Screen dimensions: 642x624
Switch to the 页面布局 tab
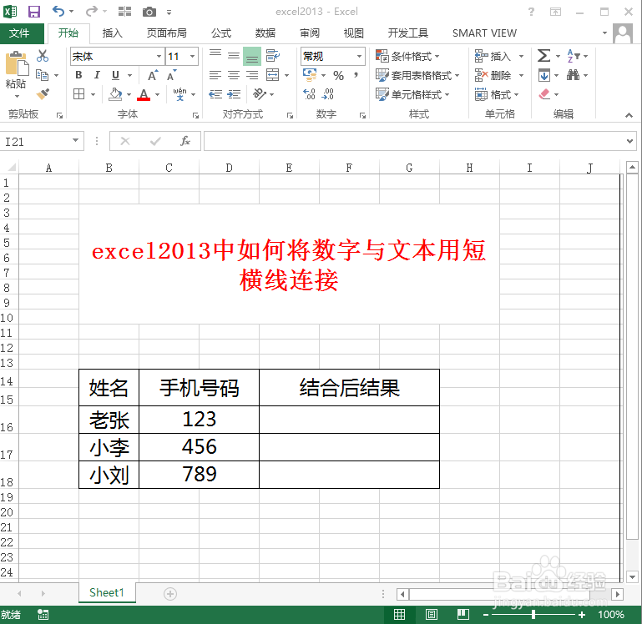(x=167, y=33)
